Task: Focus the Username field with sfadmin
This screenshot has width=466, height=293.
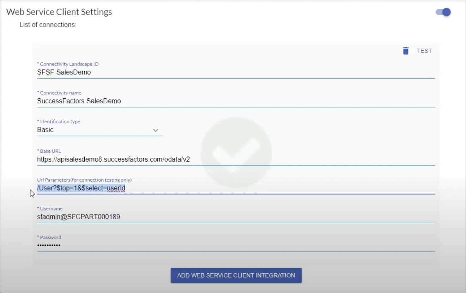Action: pos(236,217)
